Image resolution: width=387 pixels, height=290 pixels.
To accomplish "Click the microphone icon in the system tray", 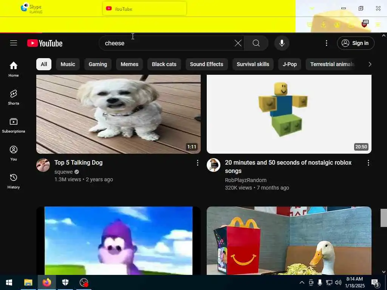I will coord(320,282).
